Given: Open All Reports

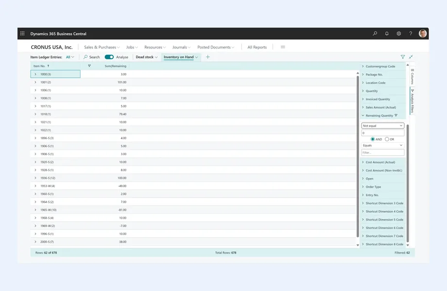Looking at the screenshot, I should 257,47.
